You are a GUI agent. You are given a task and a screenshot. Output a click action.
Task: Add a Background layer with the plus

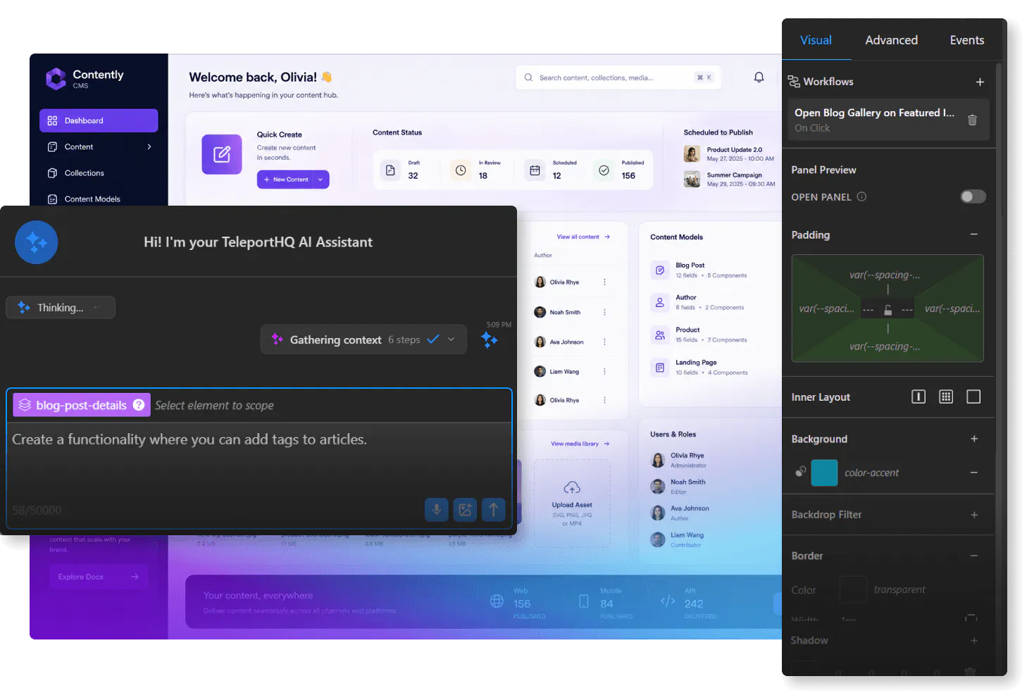974,439
